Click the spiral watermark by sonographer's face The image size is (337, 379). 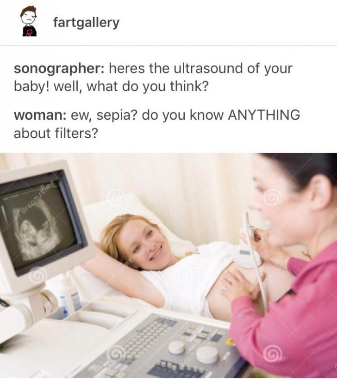point(273,197)
